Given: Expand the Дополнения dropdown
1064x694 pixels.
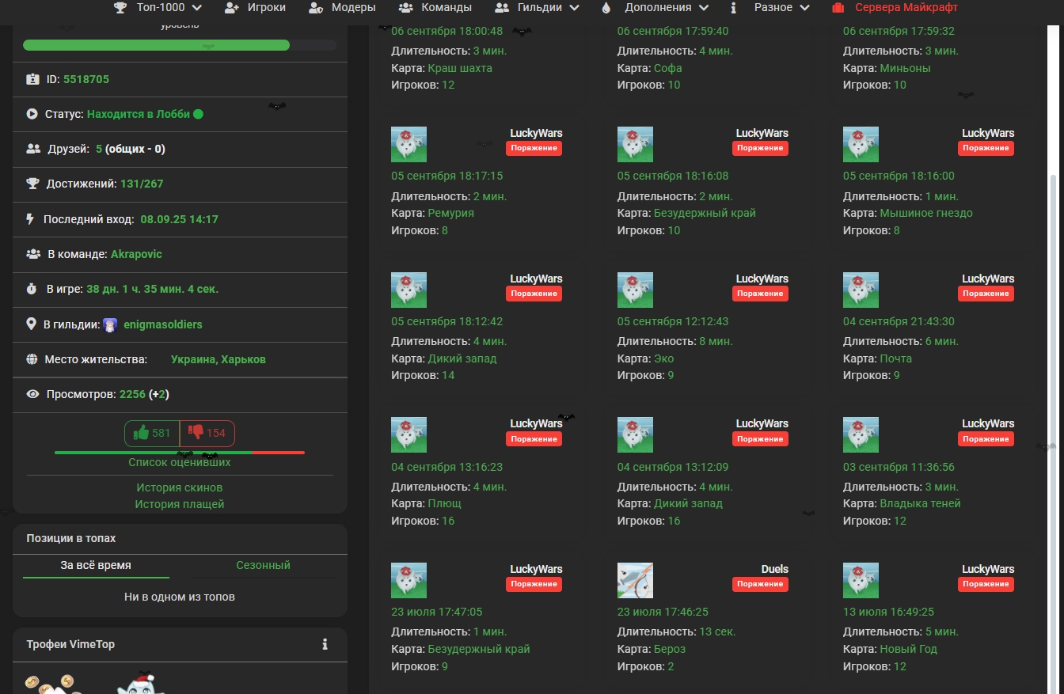Looking at the screenshot, I should (x=656, y=8).
